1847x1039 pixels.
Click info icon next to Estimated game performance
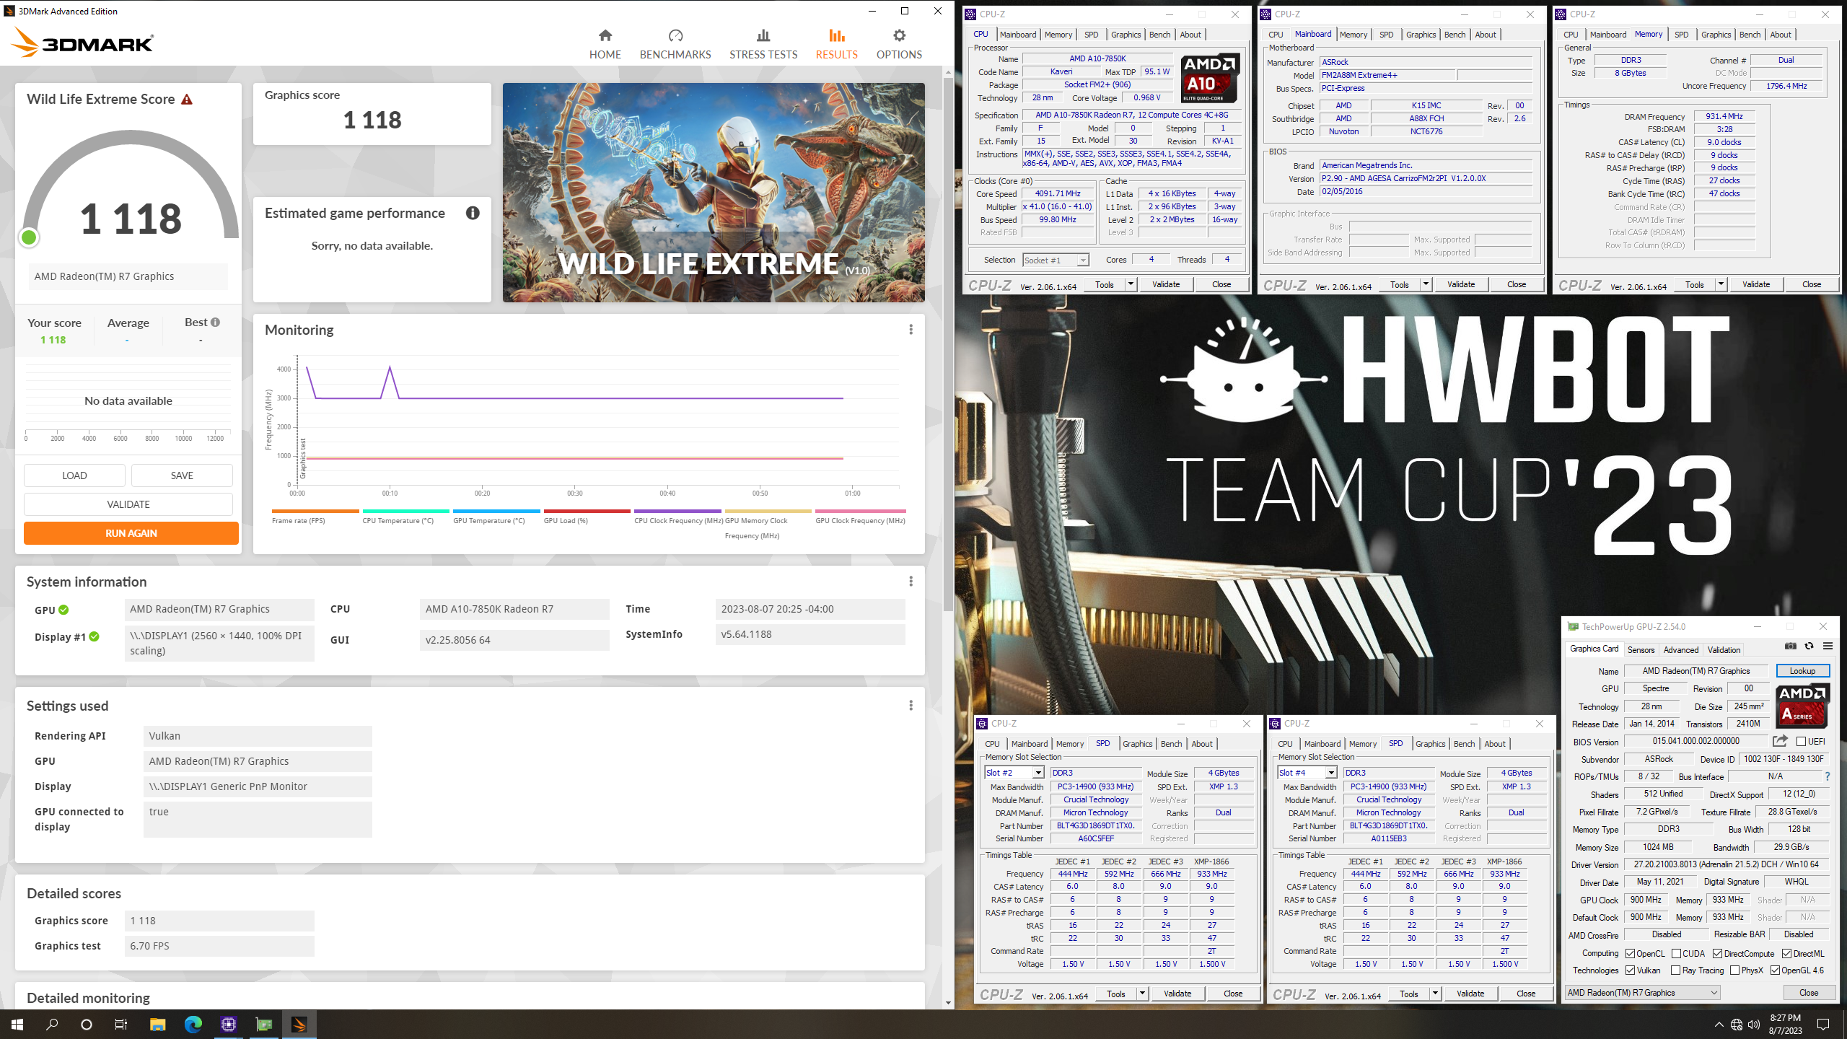click(x=473, y=213)
